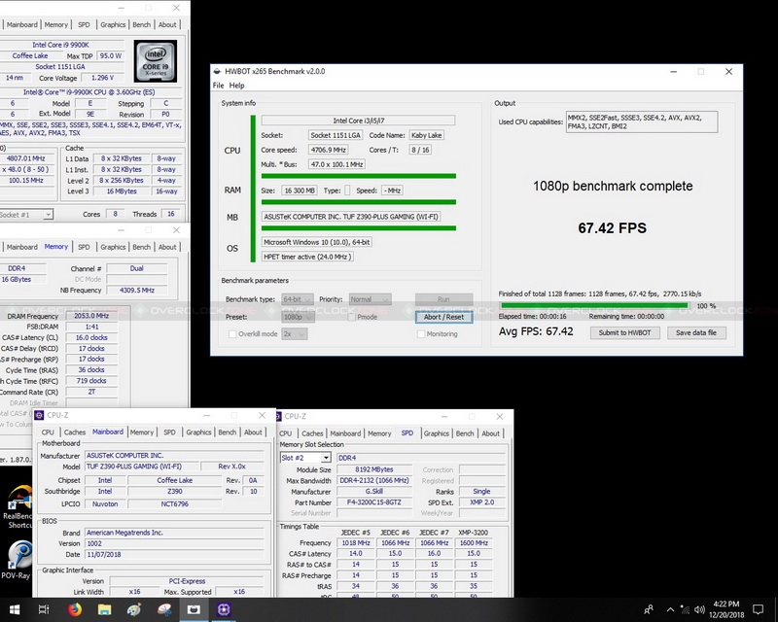Click the HPET timer active (24.0 MHz) field

coord(307,257)
